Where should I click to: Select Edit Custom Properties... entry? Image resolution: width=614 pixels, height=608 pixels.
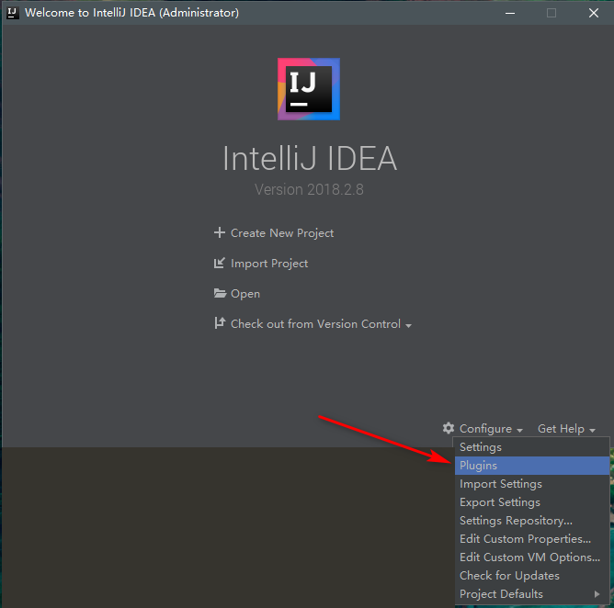(532, 539)
